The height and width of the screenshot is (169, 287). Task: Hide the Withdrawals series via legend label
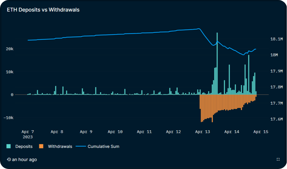60,147
